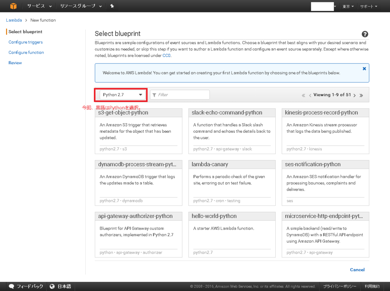Click the speech bubble feedback icon

[x=11, y=286]
